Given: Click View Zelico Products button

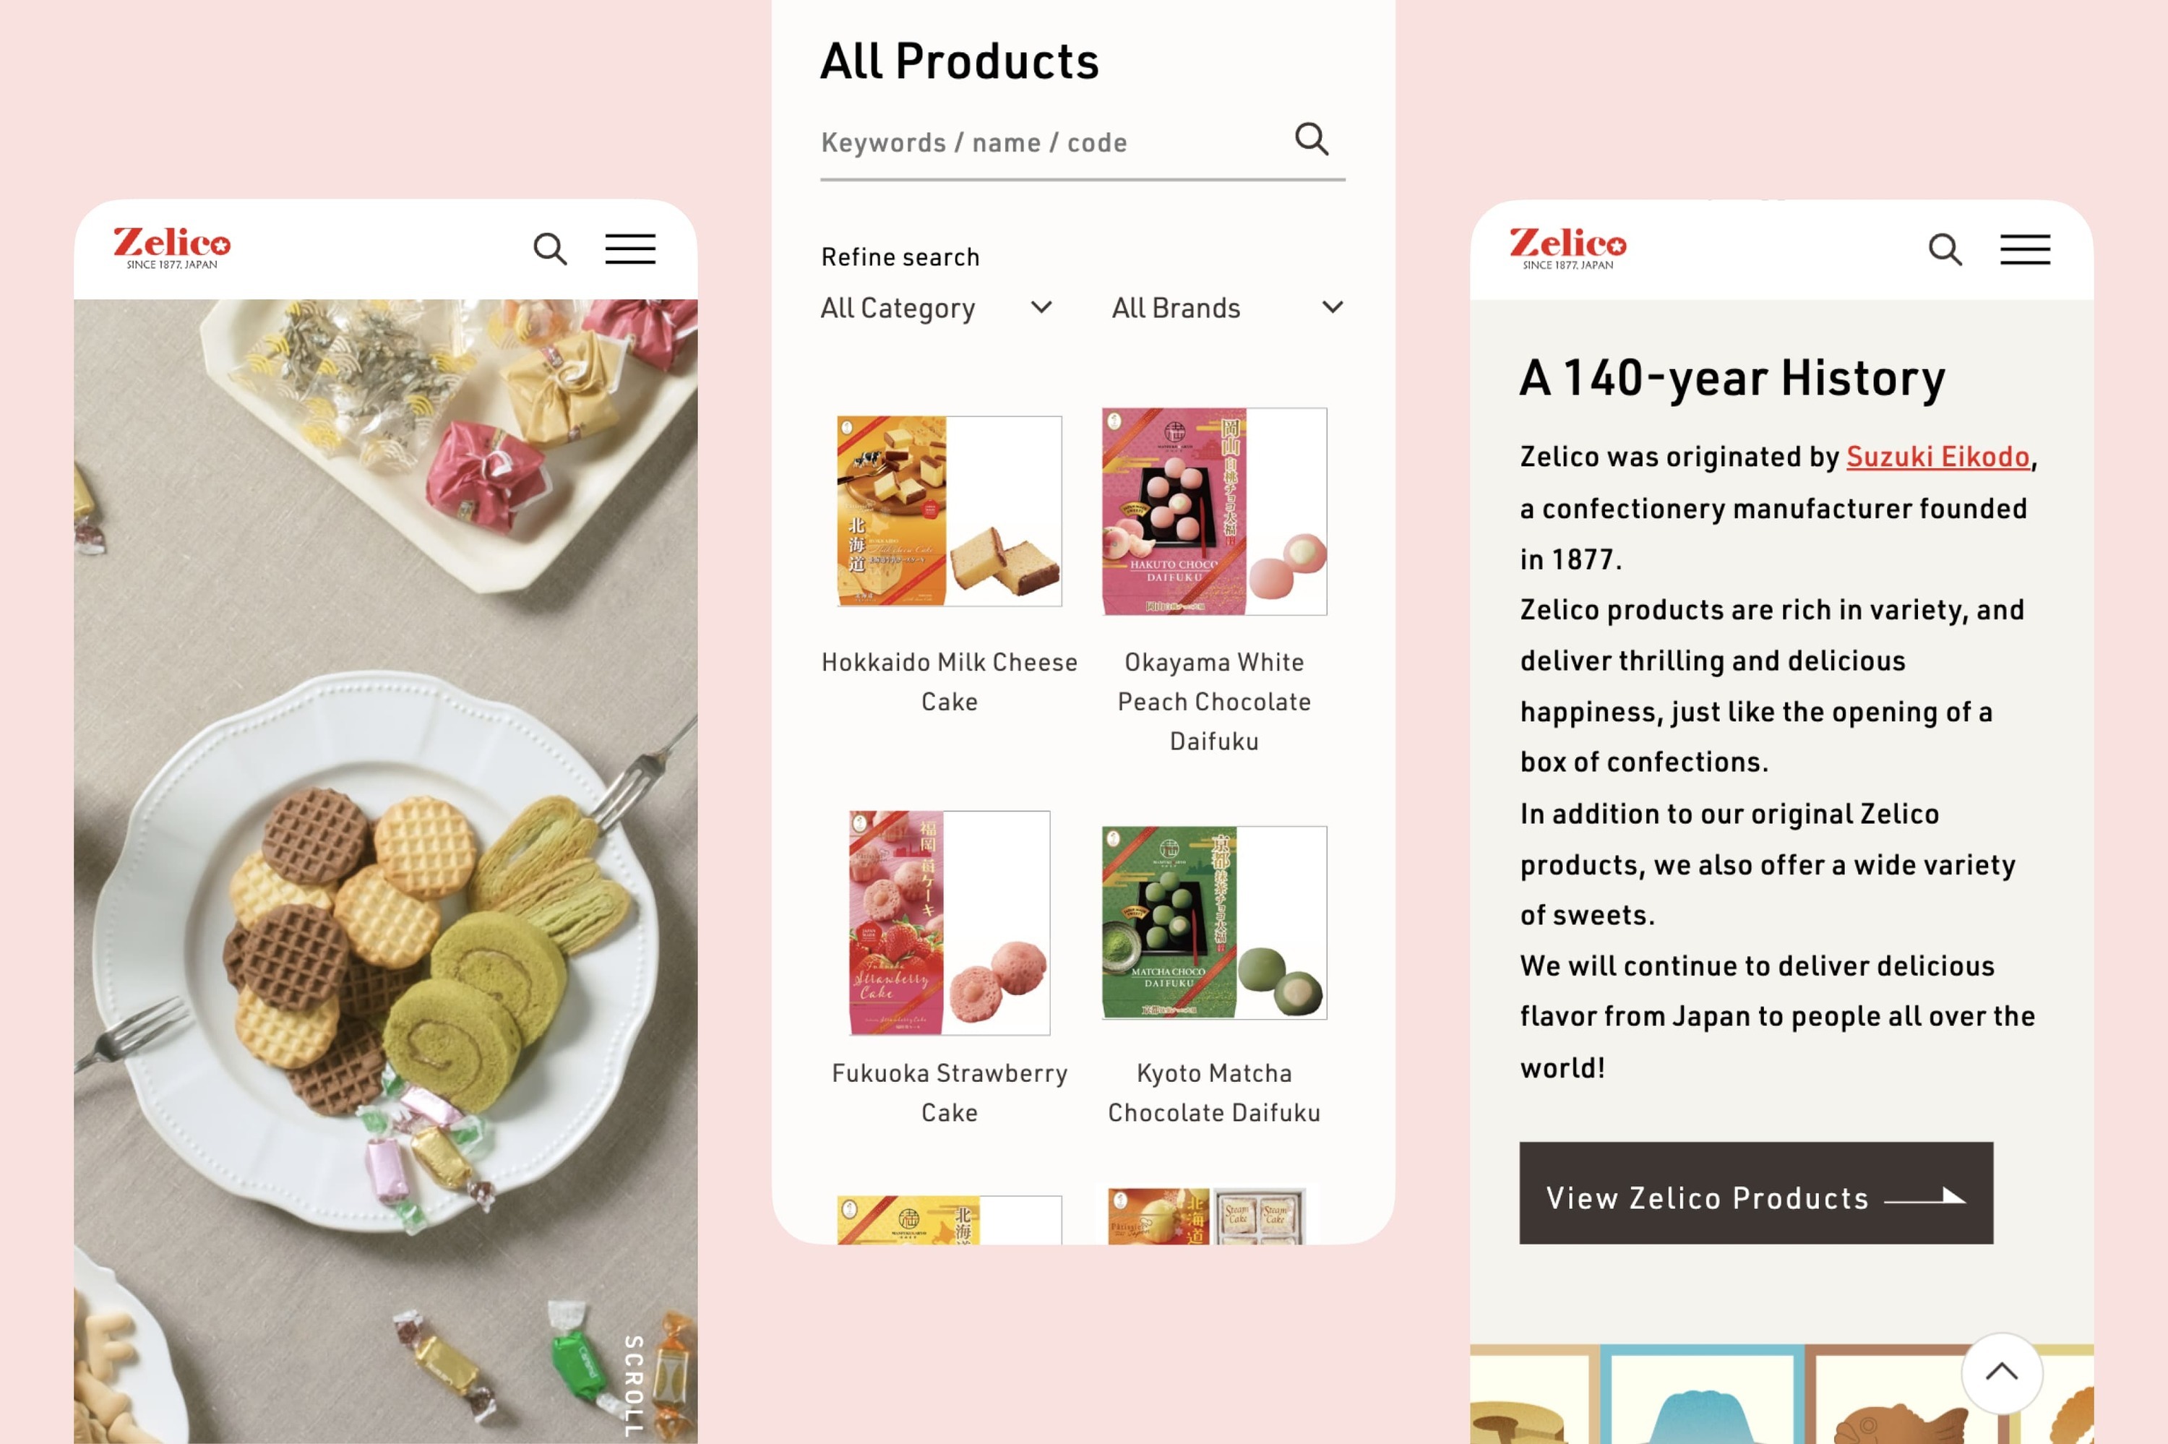Looking at the screenshot, I should coord(1755,1192).
